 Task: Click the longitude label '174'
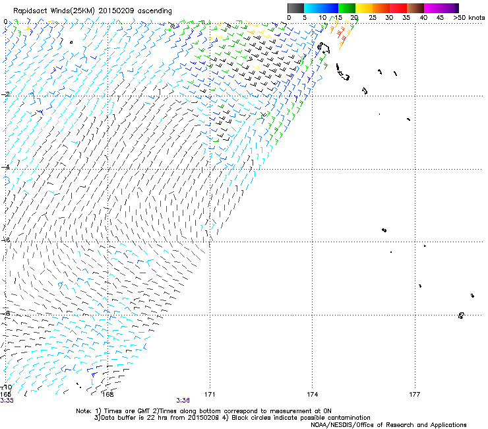pyautogui.click(x=312, y=395)
